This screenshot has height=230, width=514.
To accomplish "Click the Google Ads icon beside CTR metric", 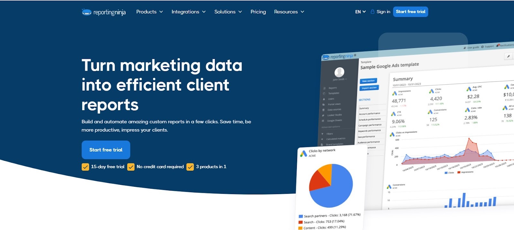I will [x=393, y=114].
